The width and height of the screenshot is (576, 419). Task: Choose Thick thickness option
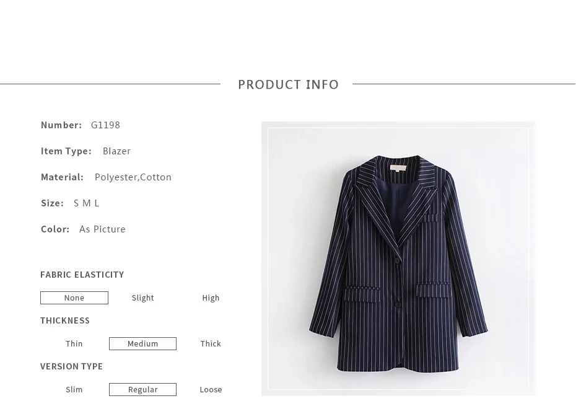211,343
